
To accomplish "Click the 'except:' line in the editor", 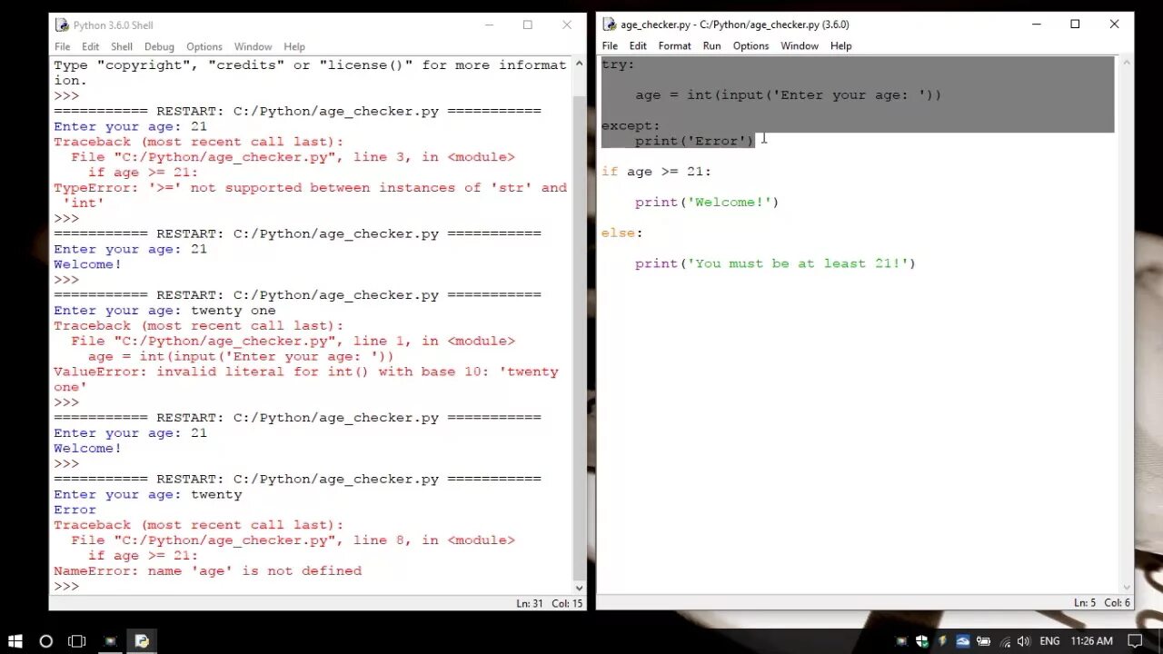I will pyautogui.click(x=631, y=125).
